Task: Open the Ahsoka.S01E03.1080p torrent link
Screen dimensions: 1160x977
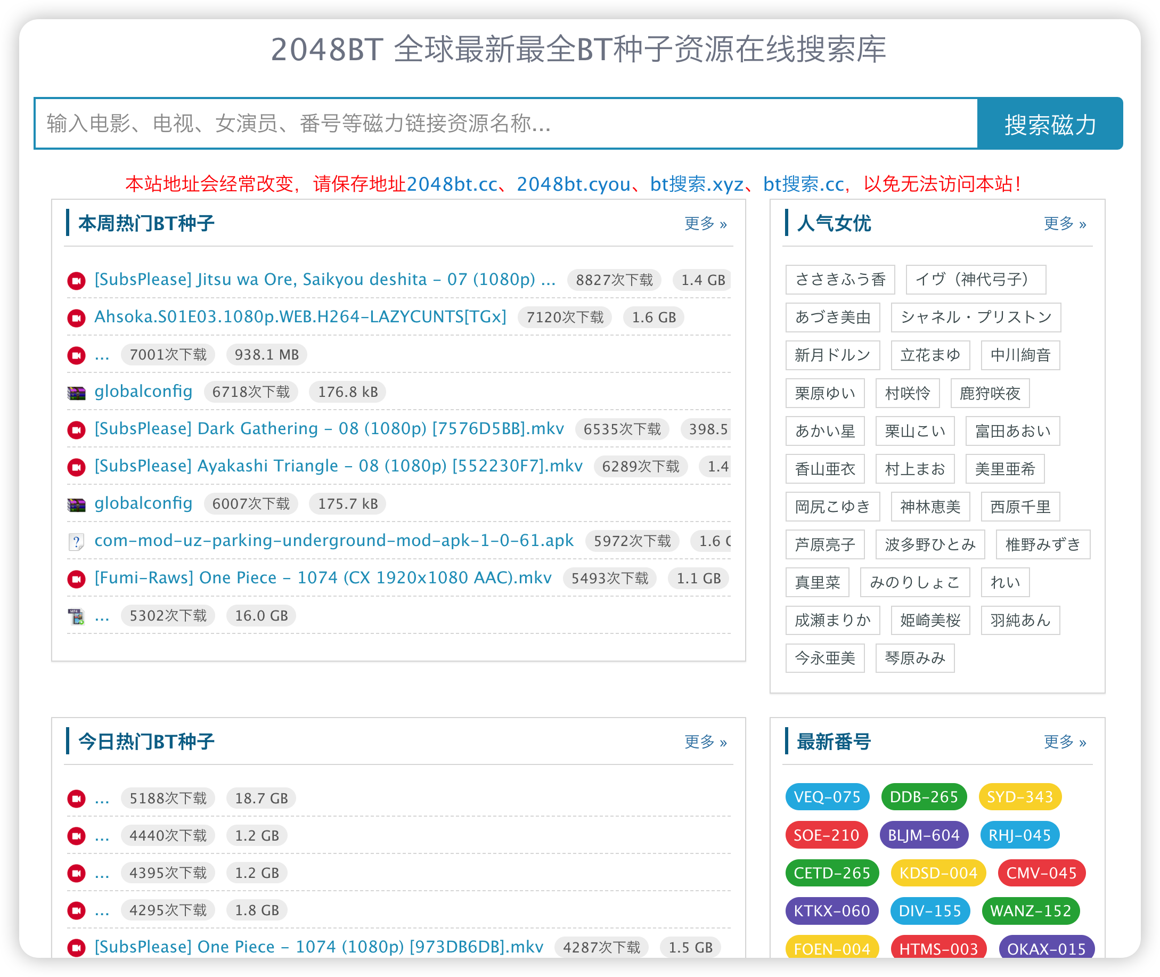Action: point(301,317)
